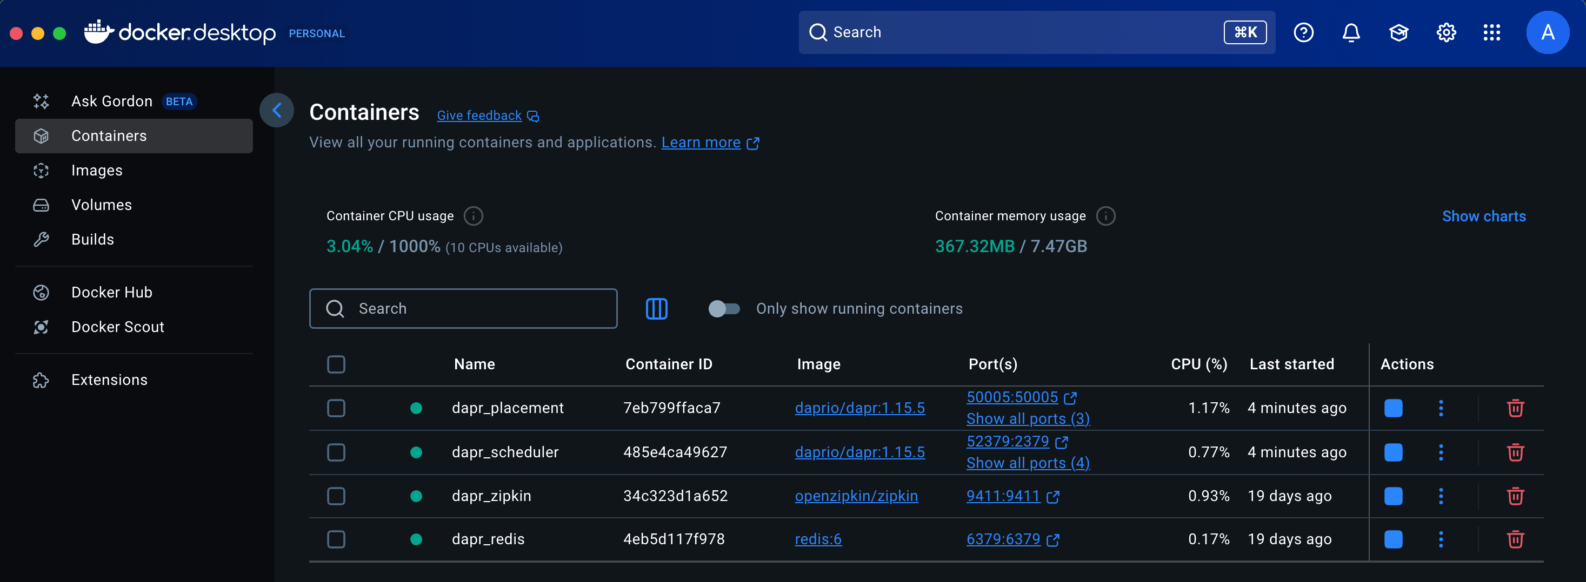Open more actions for dapr_zipkin
This screenshot has height=582, width=1586.
1441,496
